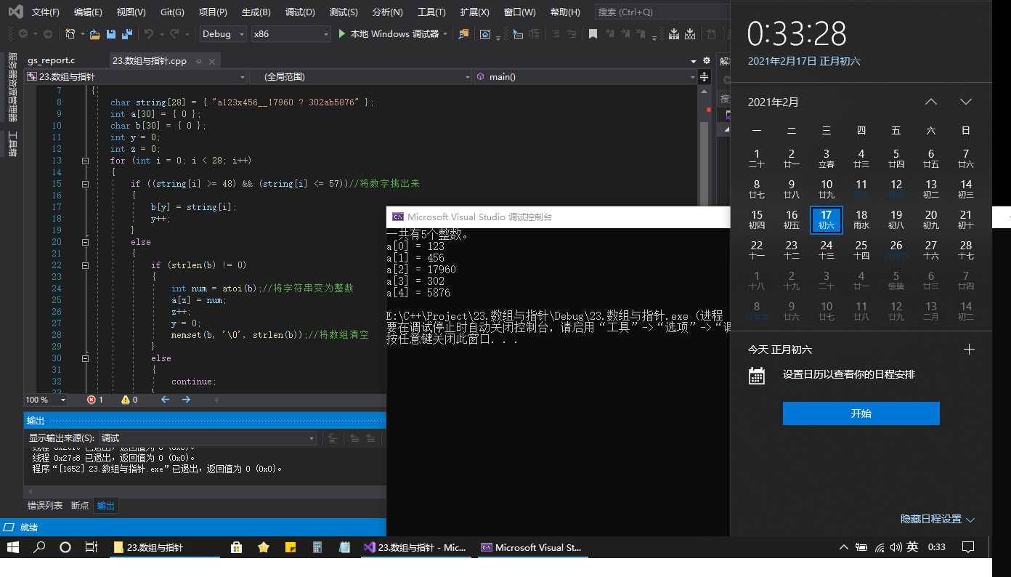
Task: Click the 搜索 (Ctrl+Q) search box
Action: pyautogui.click(x=662, y=12)
